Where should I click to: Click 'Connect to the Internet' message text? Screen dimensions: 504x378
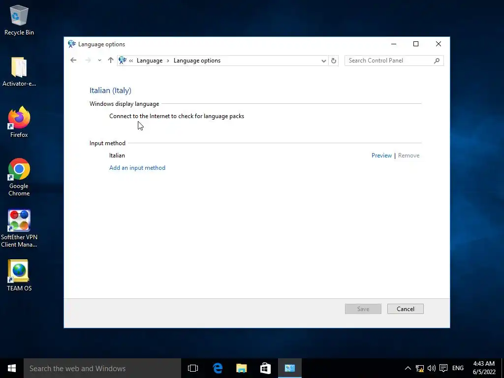click(x=177, y=116)
